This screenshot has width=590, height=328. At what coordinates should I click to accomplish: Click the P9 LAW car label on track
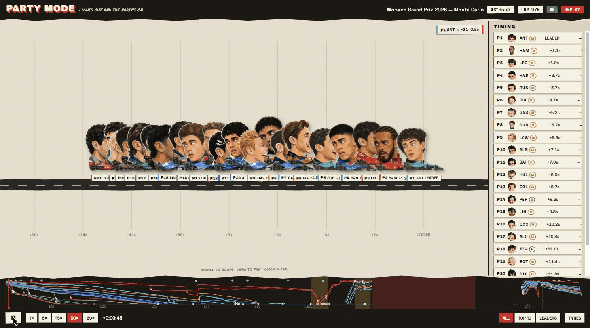pos(258,178)
